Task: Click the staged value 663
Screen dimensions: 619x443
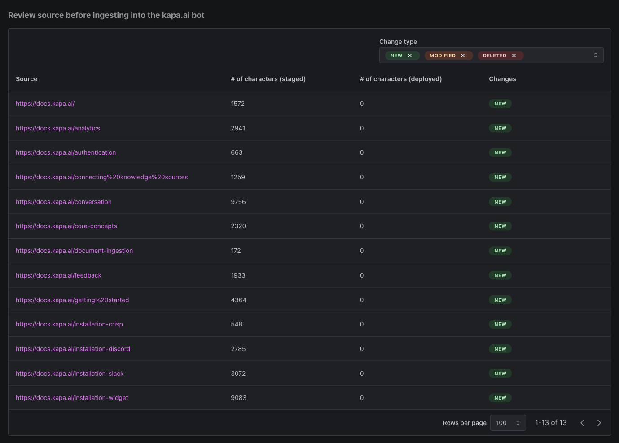Action: pyautogui.click(x=237, y=152)
